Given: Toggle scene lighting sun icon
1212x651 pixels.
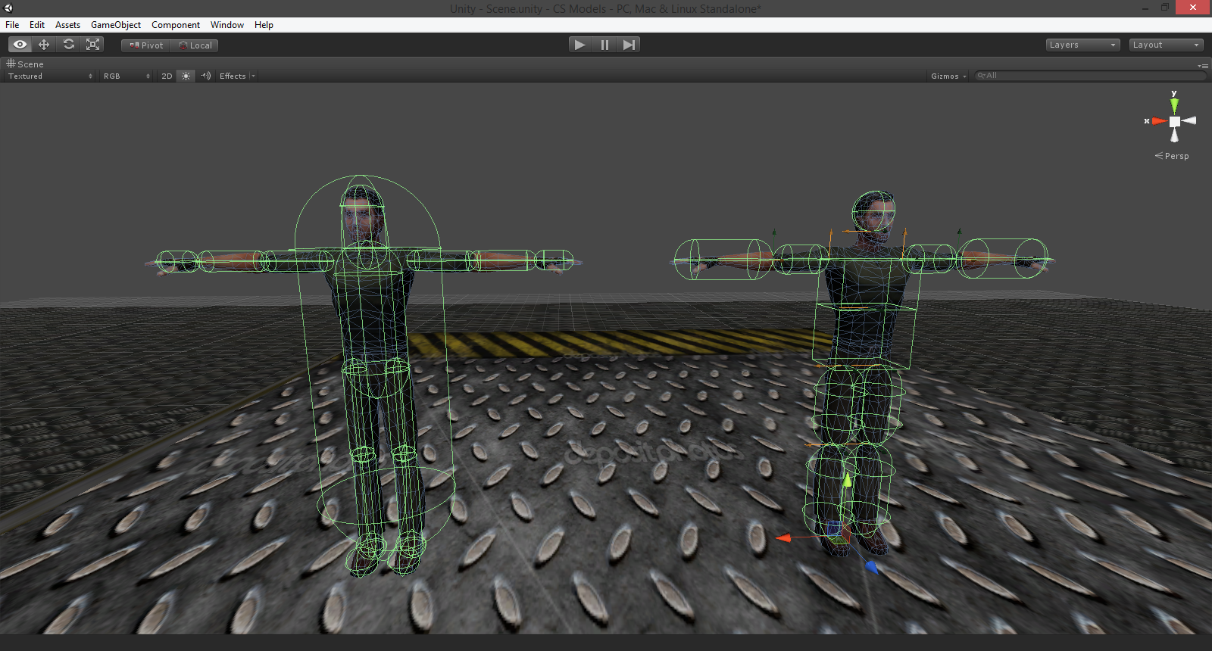Looking at the screenshot, I should pyautogui.click(x=186, y=76).
